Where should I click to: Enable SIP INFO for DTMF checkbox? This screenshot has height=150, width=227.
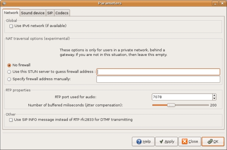click(x=11, y=120)
